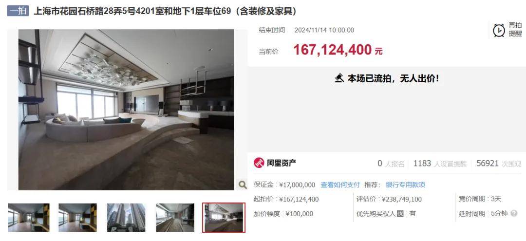
Task: Click the current price 167,124,400 元
Action: (x=338, y=50)
